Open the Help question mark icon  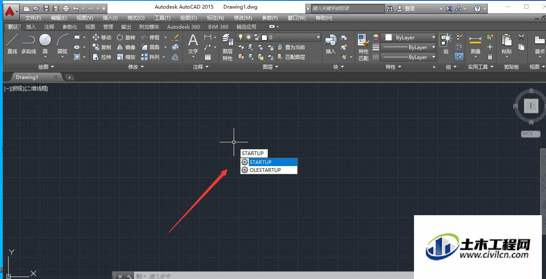[x=478, y=8]
